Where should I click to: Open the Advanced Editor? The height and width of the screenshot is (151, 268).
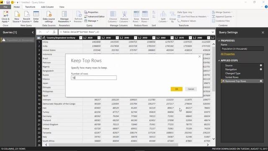tap(94, 17)
